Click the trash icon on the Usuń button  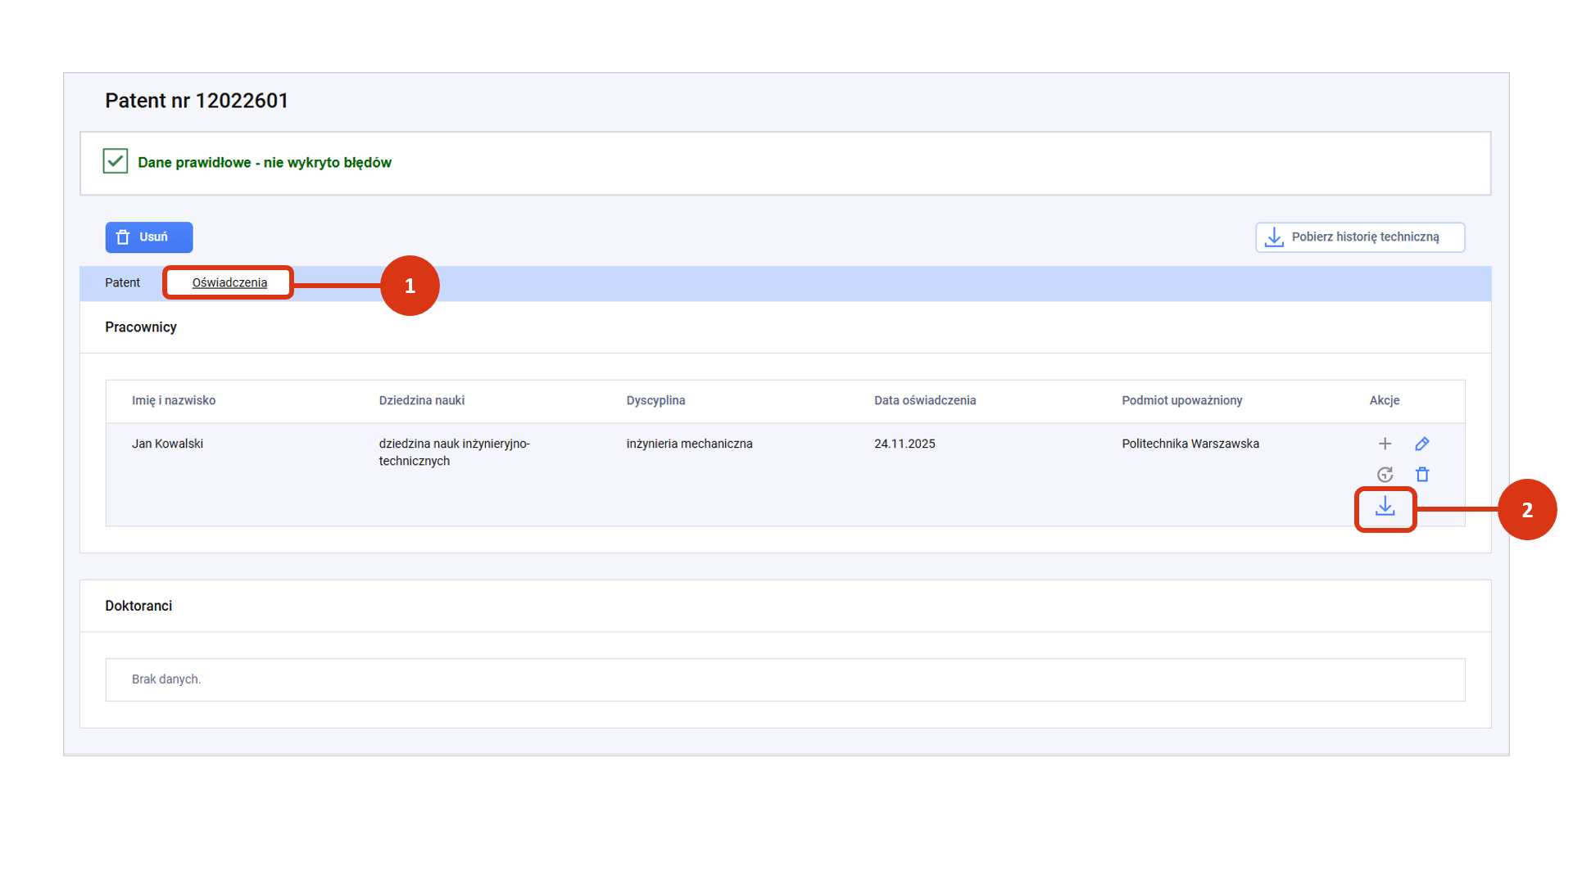tap(124, 237)
